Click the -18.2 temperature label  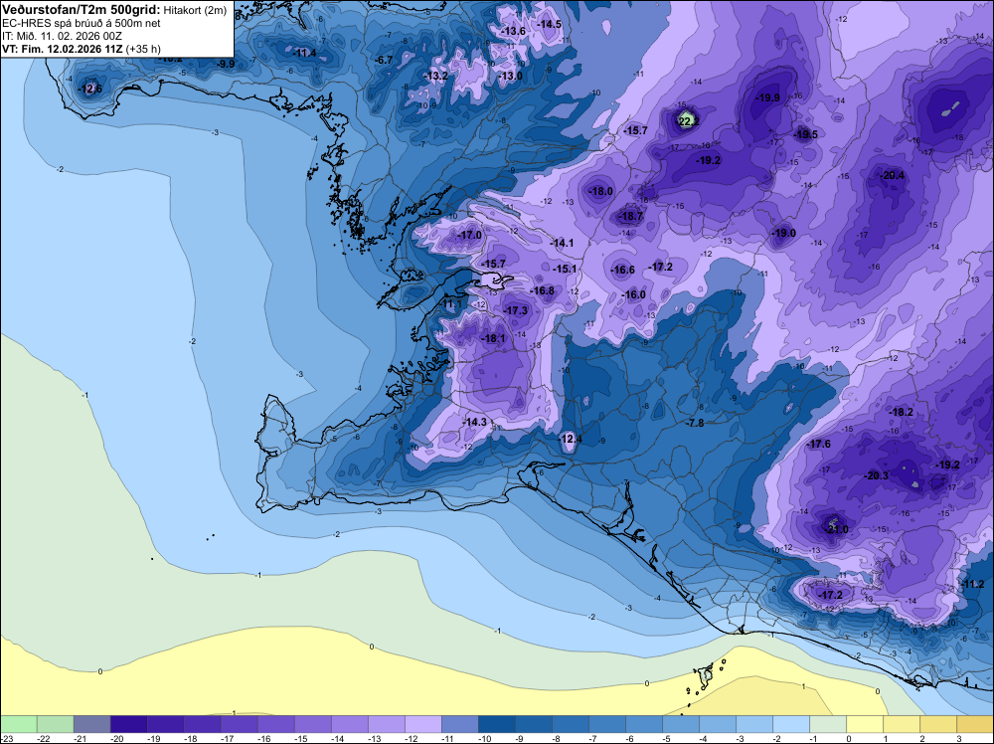(x=902, y=412)
